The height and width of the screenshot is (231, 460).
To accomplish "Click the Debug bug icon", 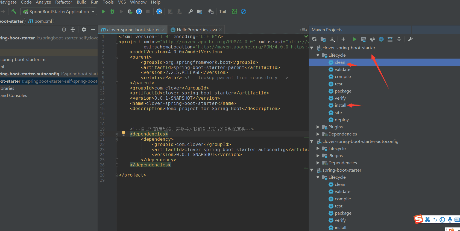I will [112, 11].
